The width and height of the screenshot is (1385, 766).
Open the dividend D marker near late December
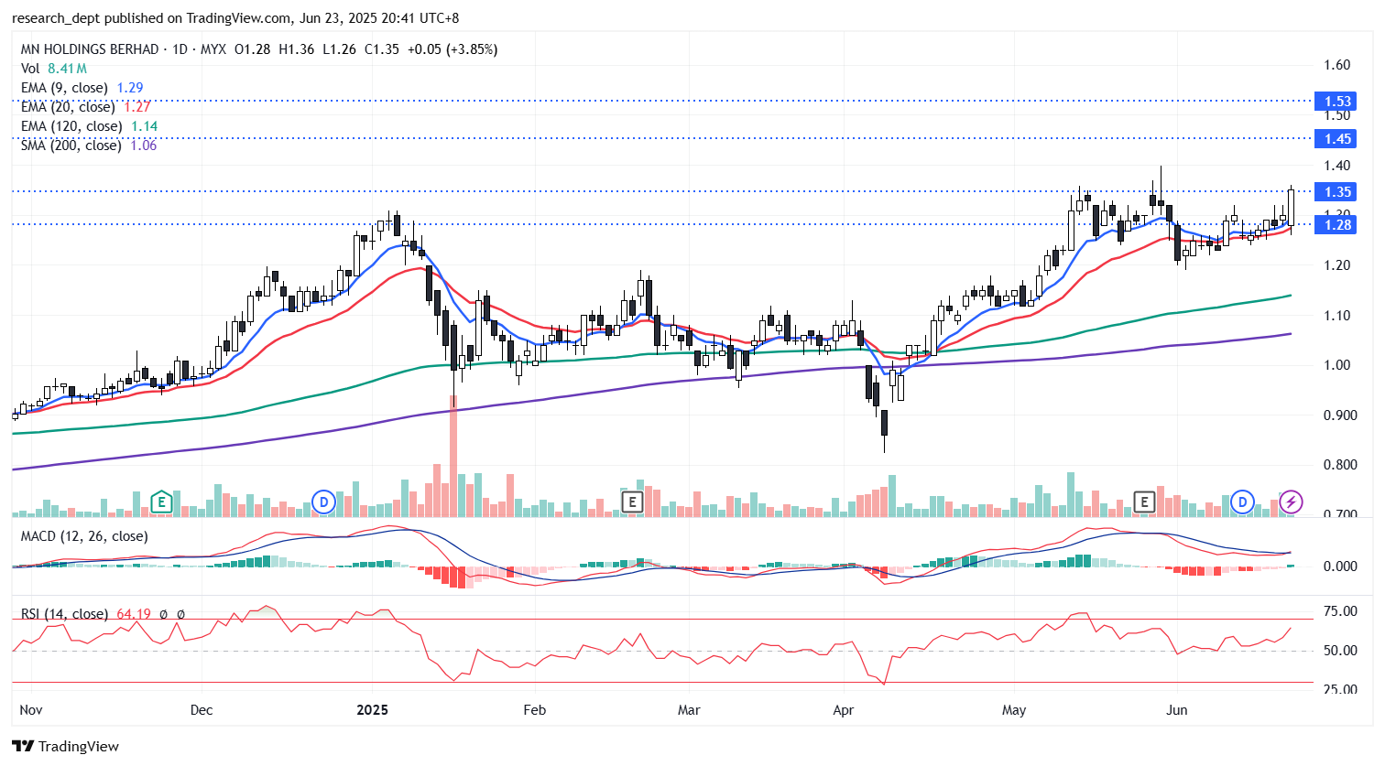pyautogui.click(x=323, y=502)
